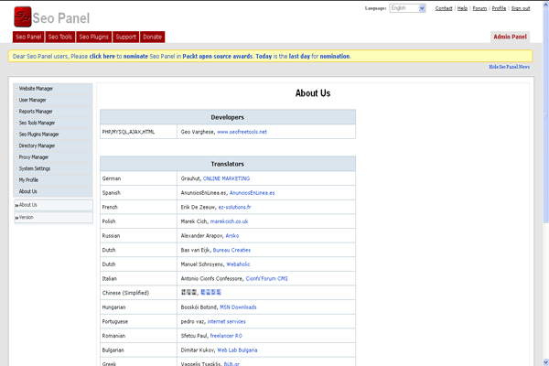
Task: Click the Donate tab
Action: pyautogui.click(x=152, y=38)
